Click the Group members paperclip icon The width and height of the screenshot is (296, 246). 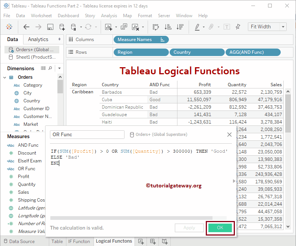click(211, 27)
